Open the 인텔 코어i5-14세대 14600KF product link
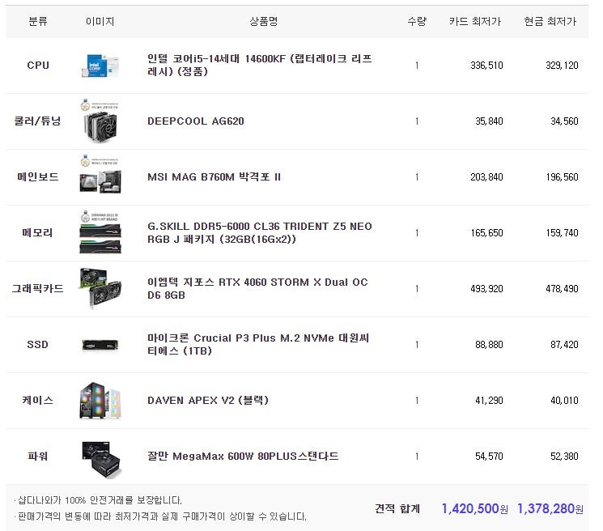Image resolution: width=603 pixels, height=531 pixels. click(x=260, y=65)
